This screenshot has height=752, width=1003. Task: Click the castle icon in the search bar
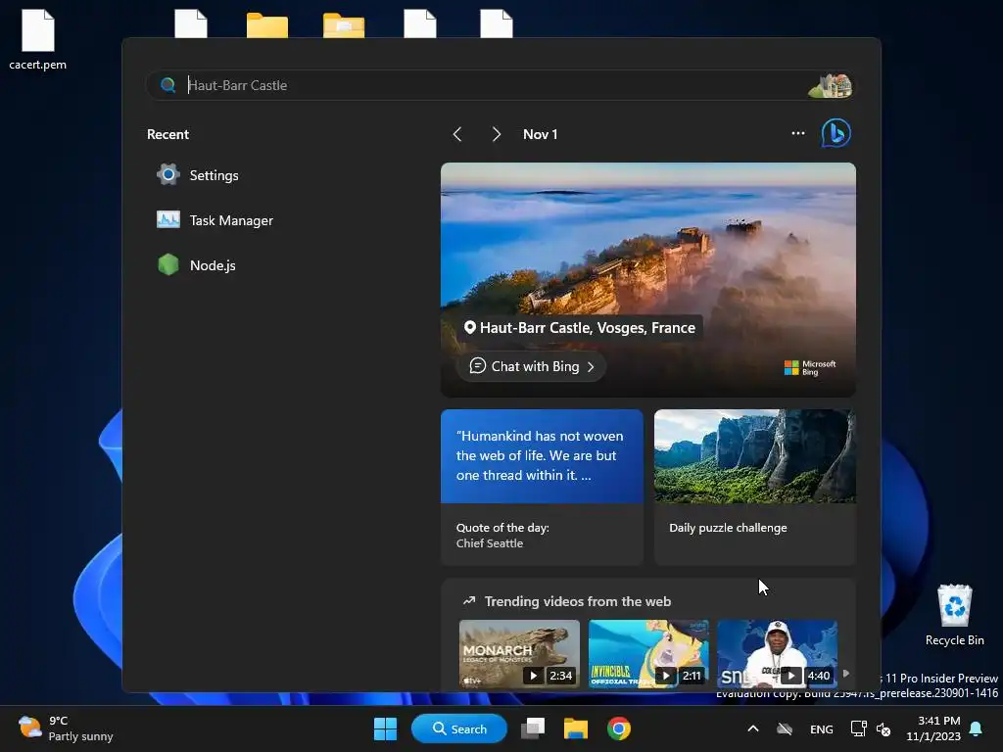click(x=830, y=86)
